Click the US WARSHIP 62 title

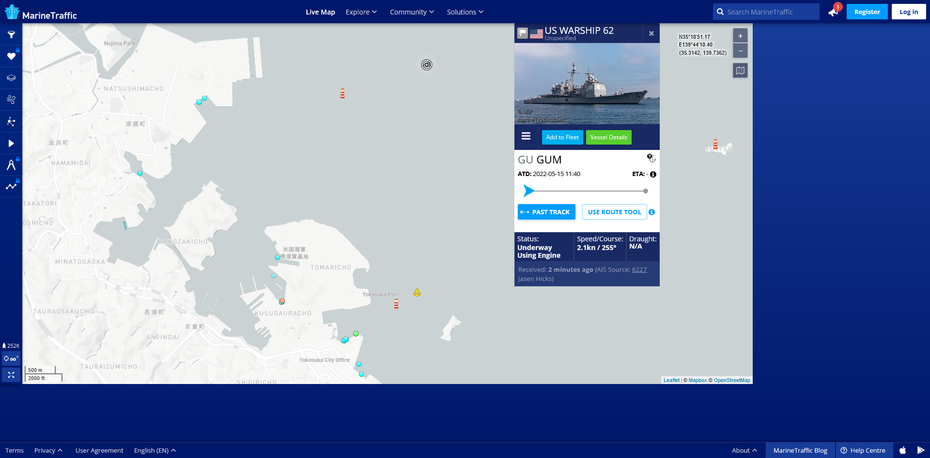[x=579, y=30]
